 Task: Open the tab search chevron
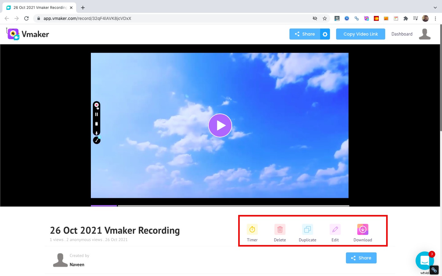(435, 7)
